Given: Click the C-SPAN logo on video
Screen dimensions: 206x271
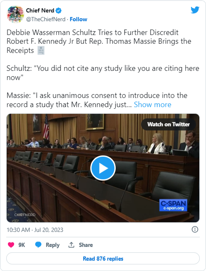Looking at the screenshot, I should tap(173, 205).
